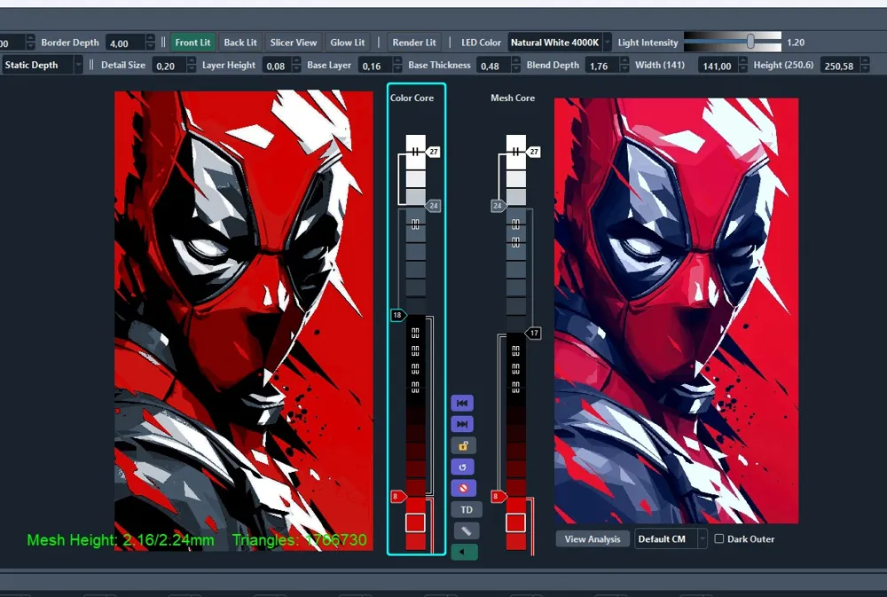Image resolution: width=887 pixels, height=597 pixels.
Task: Switch on Glow Lit lighting
Action: 347,42
